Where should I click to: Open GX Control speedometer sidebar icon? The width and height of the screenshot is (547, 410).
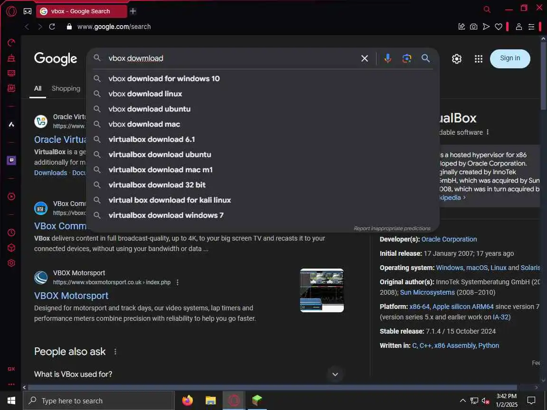[x=11, y=43]
